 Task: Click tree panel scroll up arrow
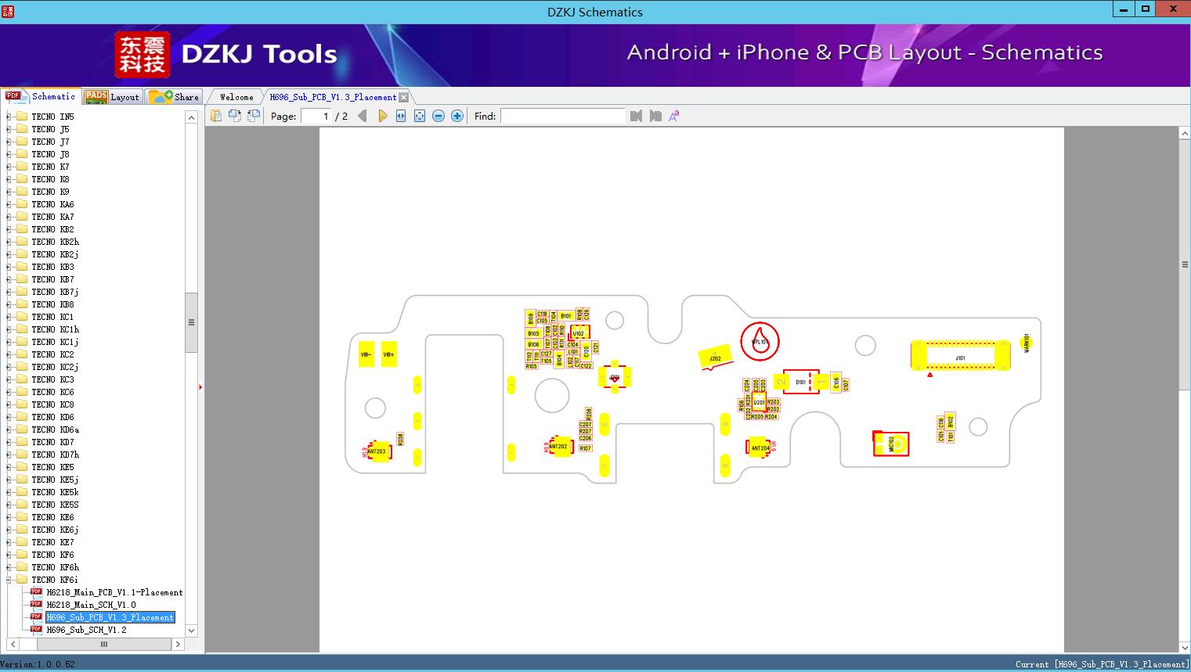191,117
